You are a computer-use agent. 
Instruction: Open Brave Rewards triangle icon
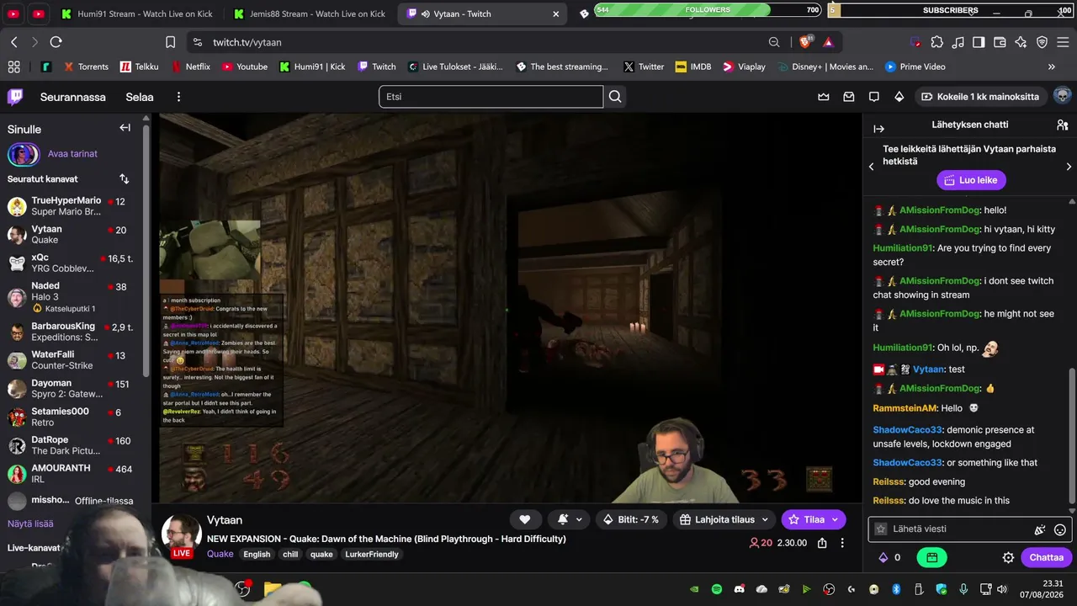pos(829,42)
